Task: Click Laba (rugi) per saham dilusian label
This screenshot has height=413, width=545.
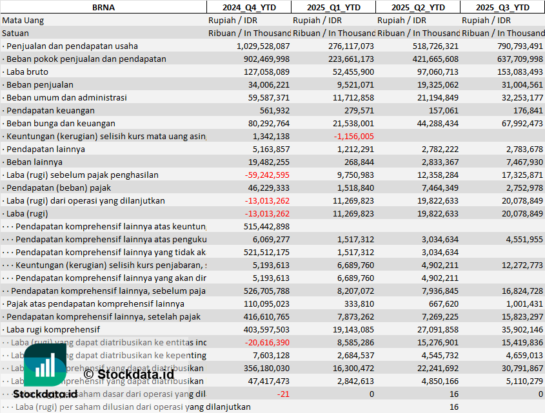Action: pyautogui.click(x=133, y=407)
